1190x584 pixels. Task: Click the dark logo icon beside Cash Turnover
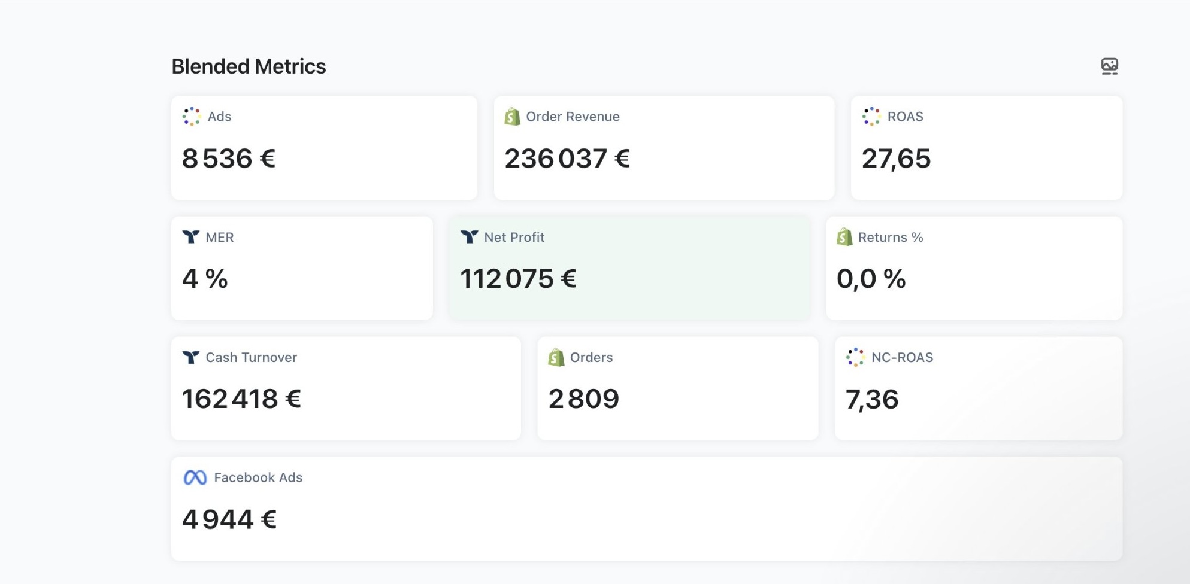tap(190, 357)
